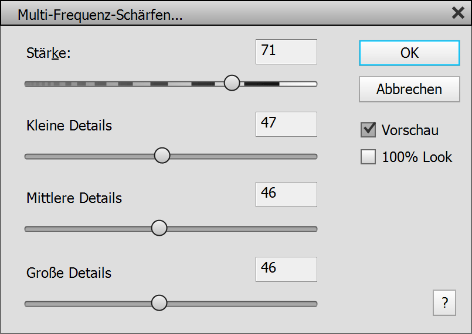This screenshot has width=472, height=334.
Task: Click the OK button
Action: (x=409, y=53)
